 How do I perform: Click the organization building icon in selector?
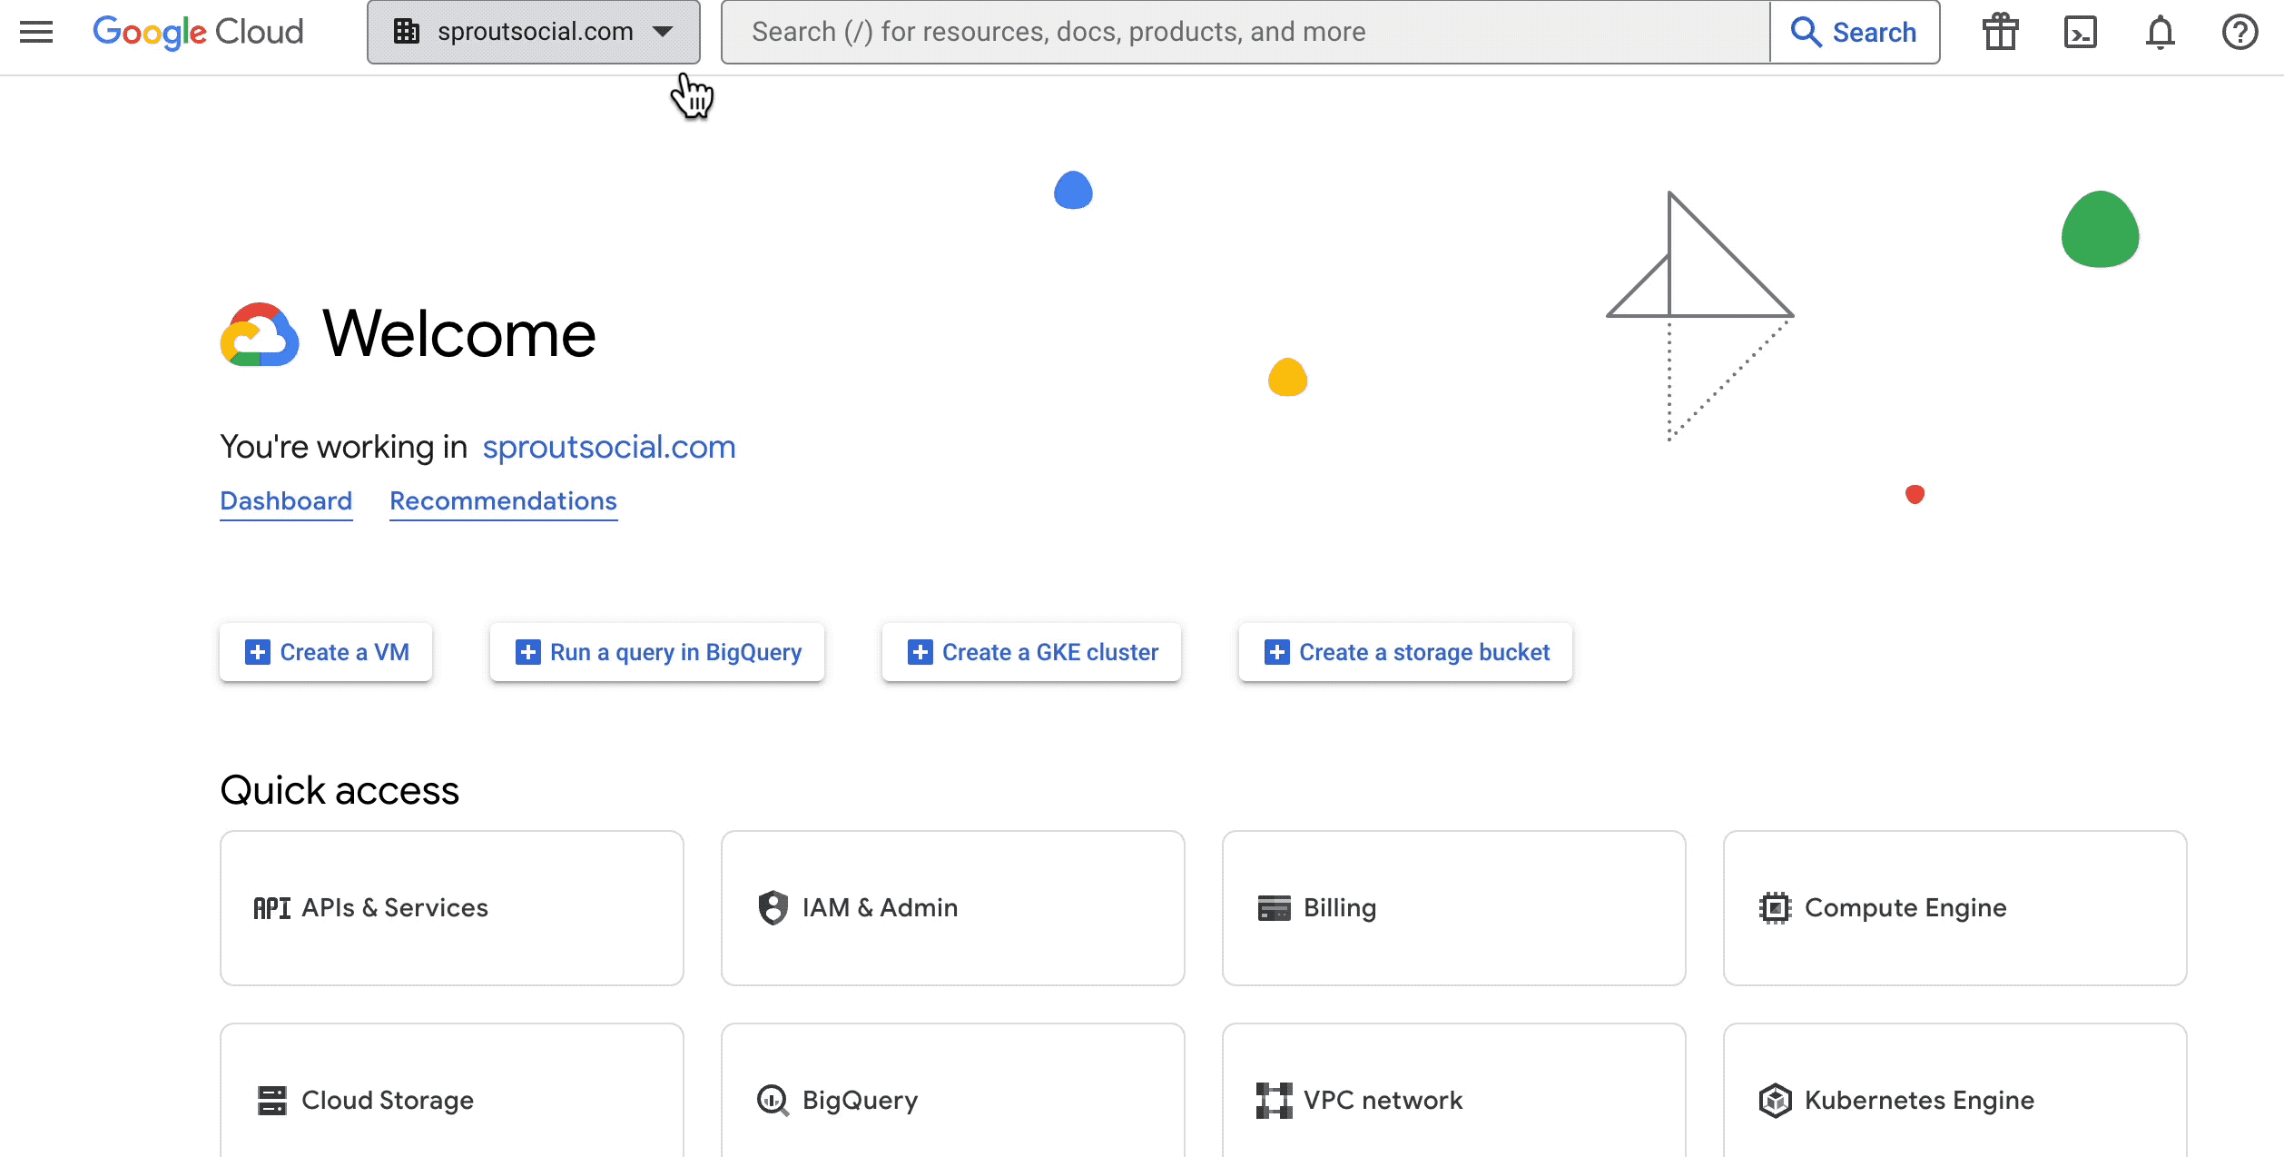click(x=407, y=32)
